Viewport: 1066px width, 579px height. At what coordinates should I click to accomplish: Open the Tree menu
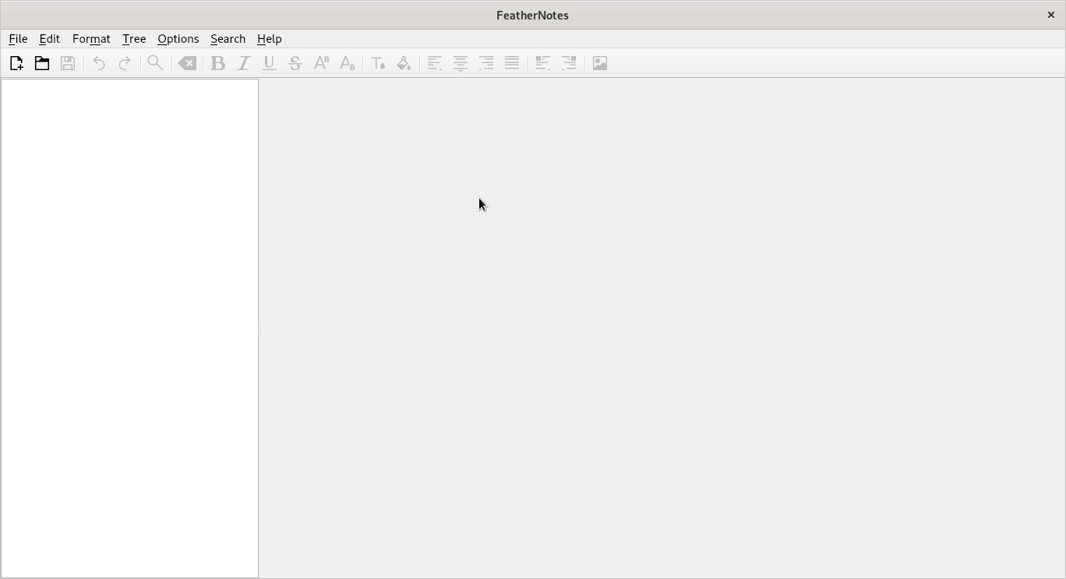(x=134, y=39)
